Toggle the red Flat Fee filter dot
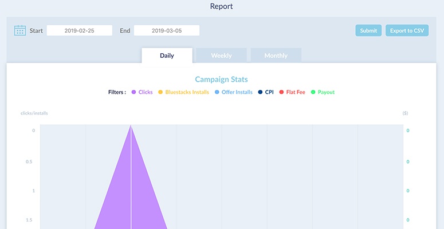The width and height of the screenshot is (444, 229). point(281,92)
